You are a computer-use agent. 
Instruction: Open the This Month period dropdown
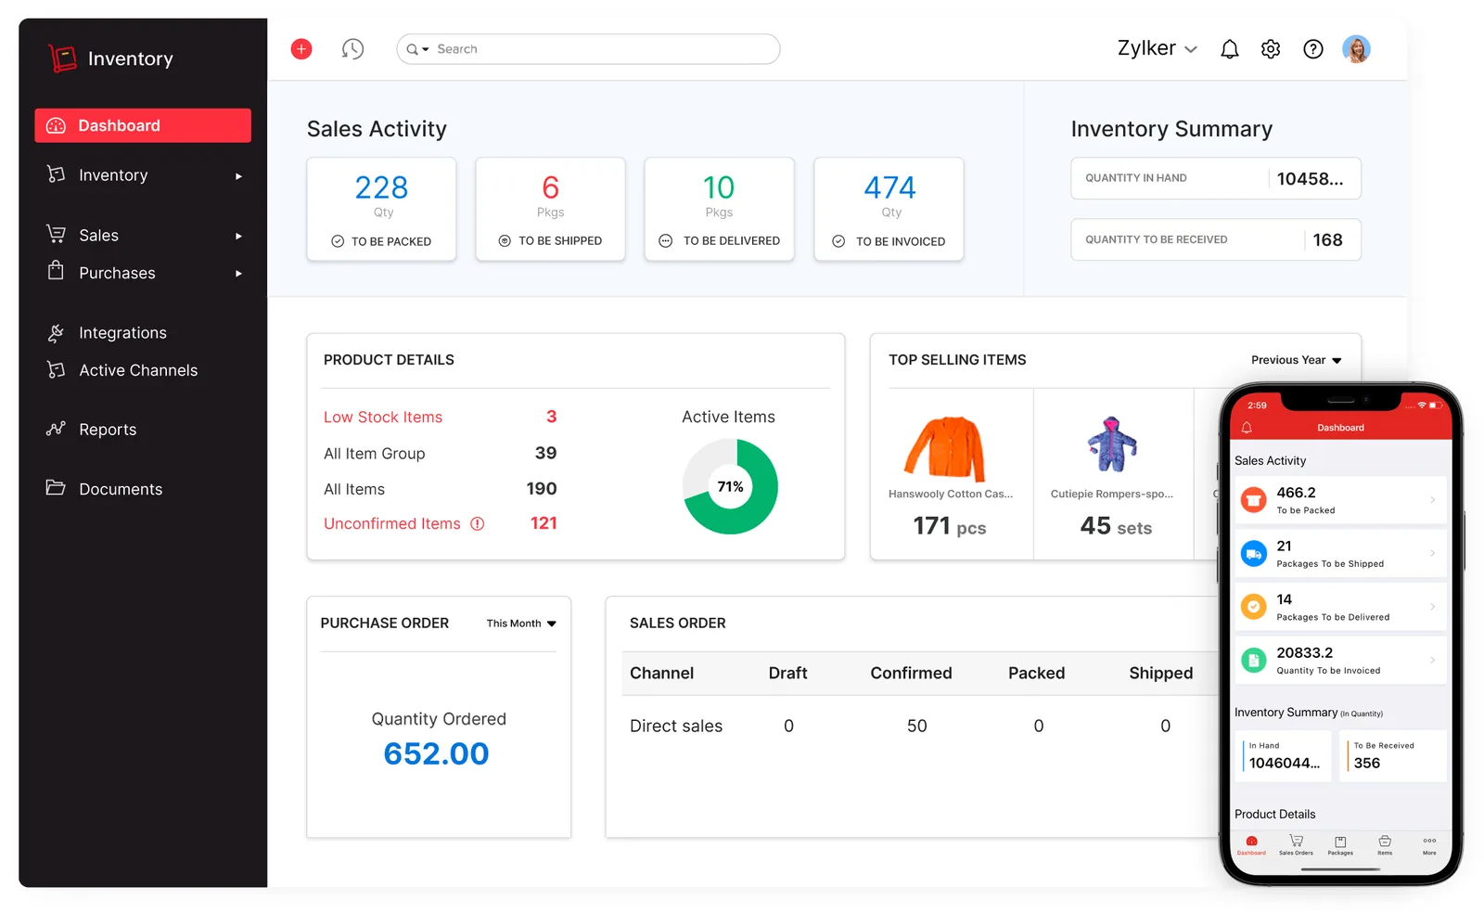point(521,624)
